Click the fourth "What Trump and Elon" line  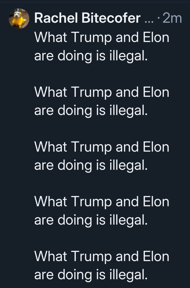102,202
